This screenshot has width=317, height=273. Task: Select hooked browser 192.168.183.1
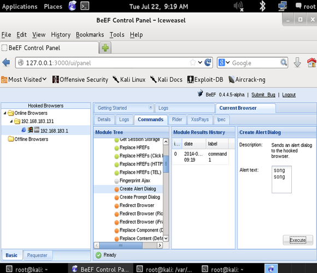(x=54, y=131)
